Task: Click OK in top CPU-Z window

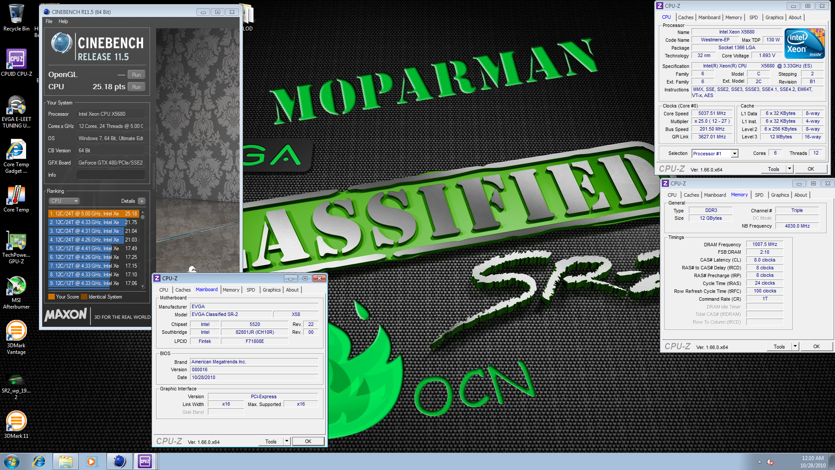Action: point(811,169)
